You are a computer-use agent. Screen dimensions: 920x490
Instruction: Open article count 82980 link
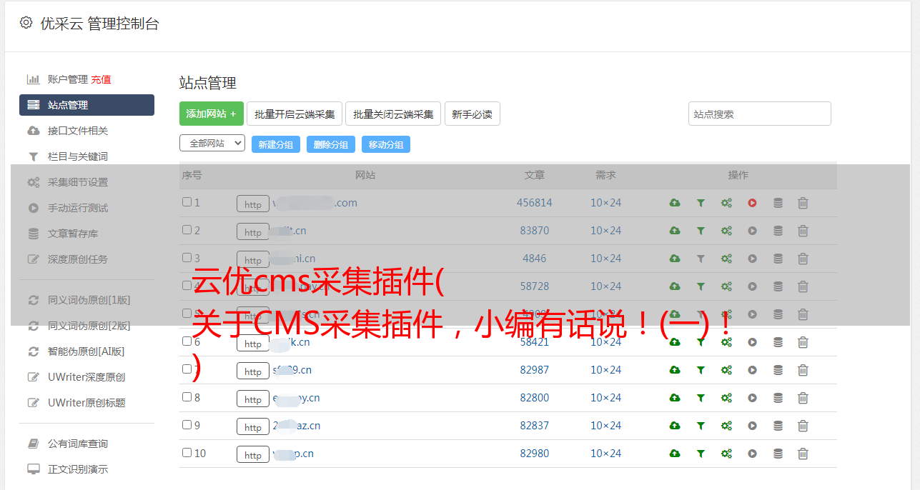pos(535,454)
